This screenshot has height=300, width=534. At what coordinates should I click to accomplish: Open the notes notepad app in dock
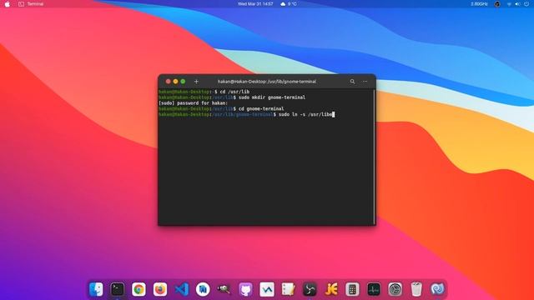288,289
